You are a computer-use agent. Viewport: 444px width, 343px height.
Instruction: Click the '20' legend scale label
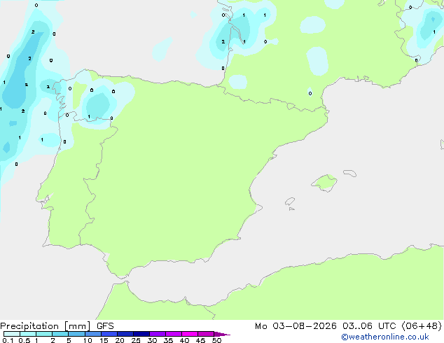(120, 340)
